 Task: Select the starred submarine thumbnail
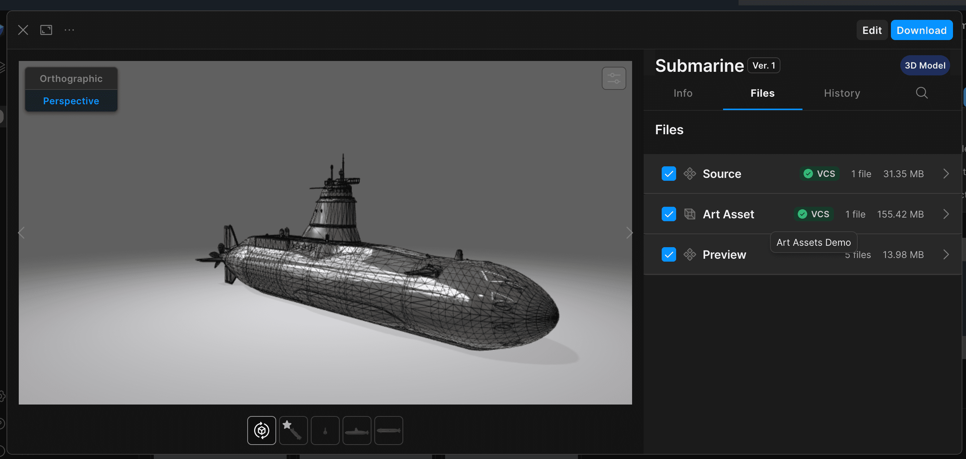tap(293, 430)
